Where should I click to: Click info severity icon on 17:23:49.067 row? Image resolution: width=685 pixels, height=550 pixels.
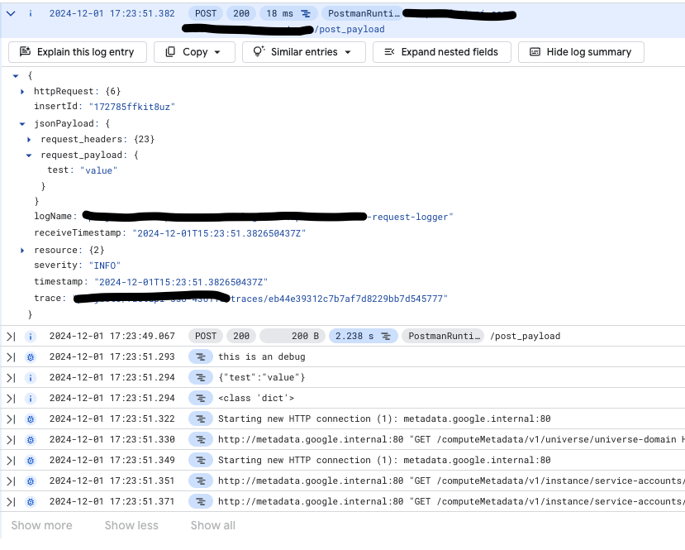click(31, 336)
